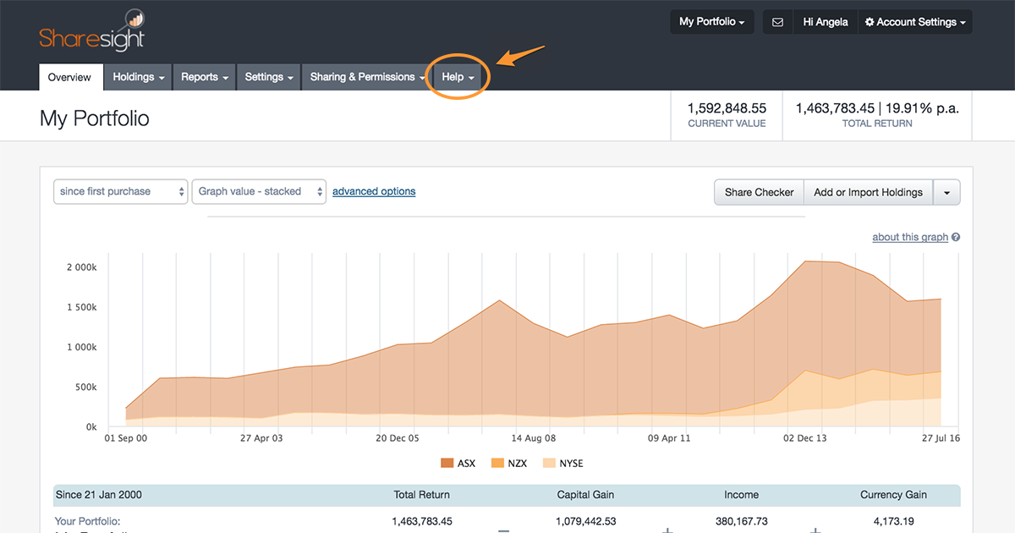
Task: Open Account Settings menu
Action: 915,22
